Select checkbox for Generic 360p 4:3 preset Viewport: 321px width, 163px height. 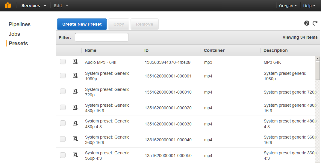point(63,155)
